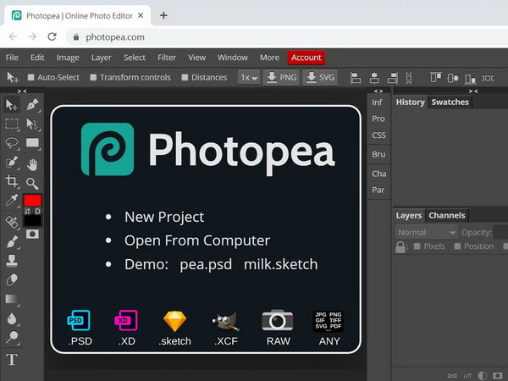Export as PNG button
This screenshot has width=508, height=381.
point(281,77)
